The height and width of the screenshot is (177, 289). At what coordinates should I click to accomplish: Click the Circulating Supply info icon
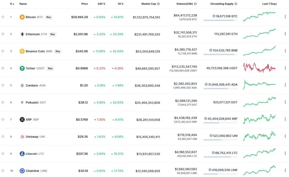[x=236, y=4]
